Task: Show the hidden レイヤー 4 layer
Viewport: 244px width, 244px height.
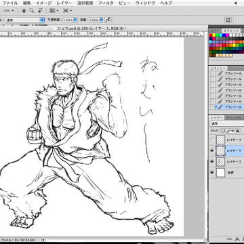Action: coord(212,140)
